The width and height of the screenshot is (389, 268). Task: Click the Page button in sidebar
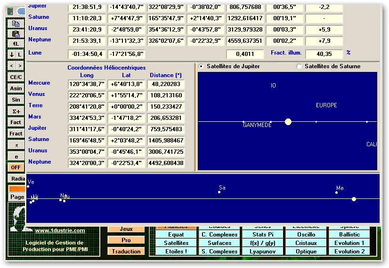coord(17,197)
